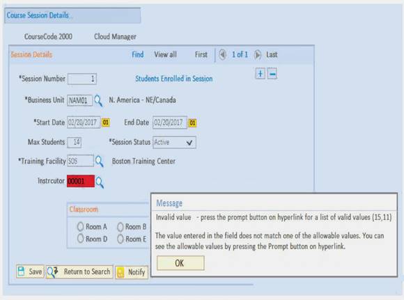Select the Room B radio button
404x300 pixels.
(x=120, y=227)
